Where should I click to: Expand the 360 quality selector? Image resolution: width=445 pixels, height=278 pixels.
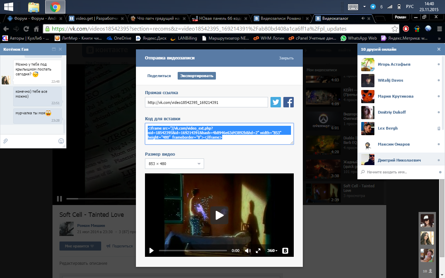click(x=272, y=251)
